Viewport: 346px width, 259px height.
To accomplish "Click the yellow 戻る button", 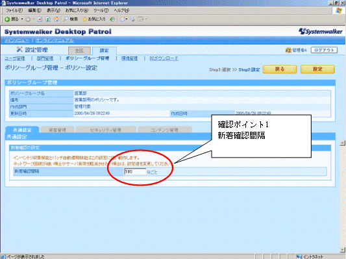I will pos(280,69).
